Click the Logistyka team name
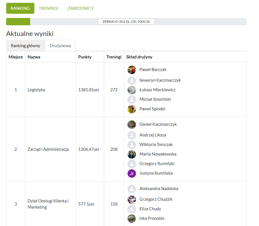The image size is (259, 226). (36, 90)
